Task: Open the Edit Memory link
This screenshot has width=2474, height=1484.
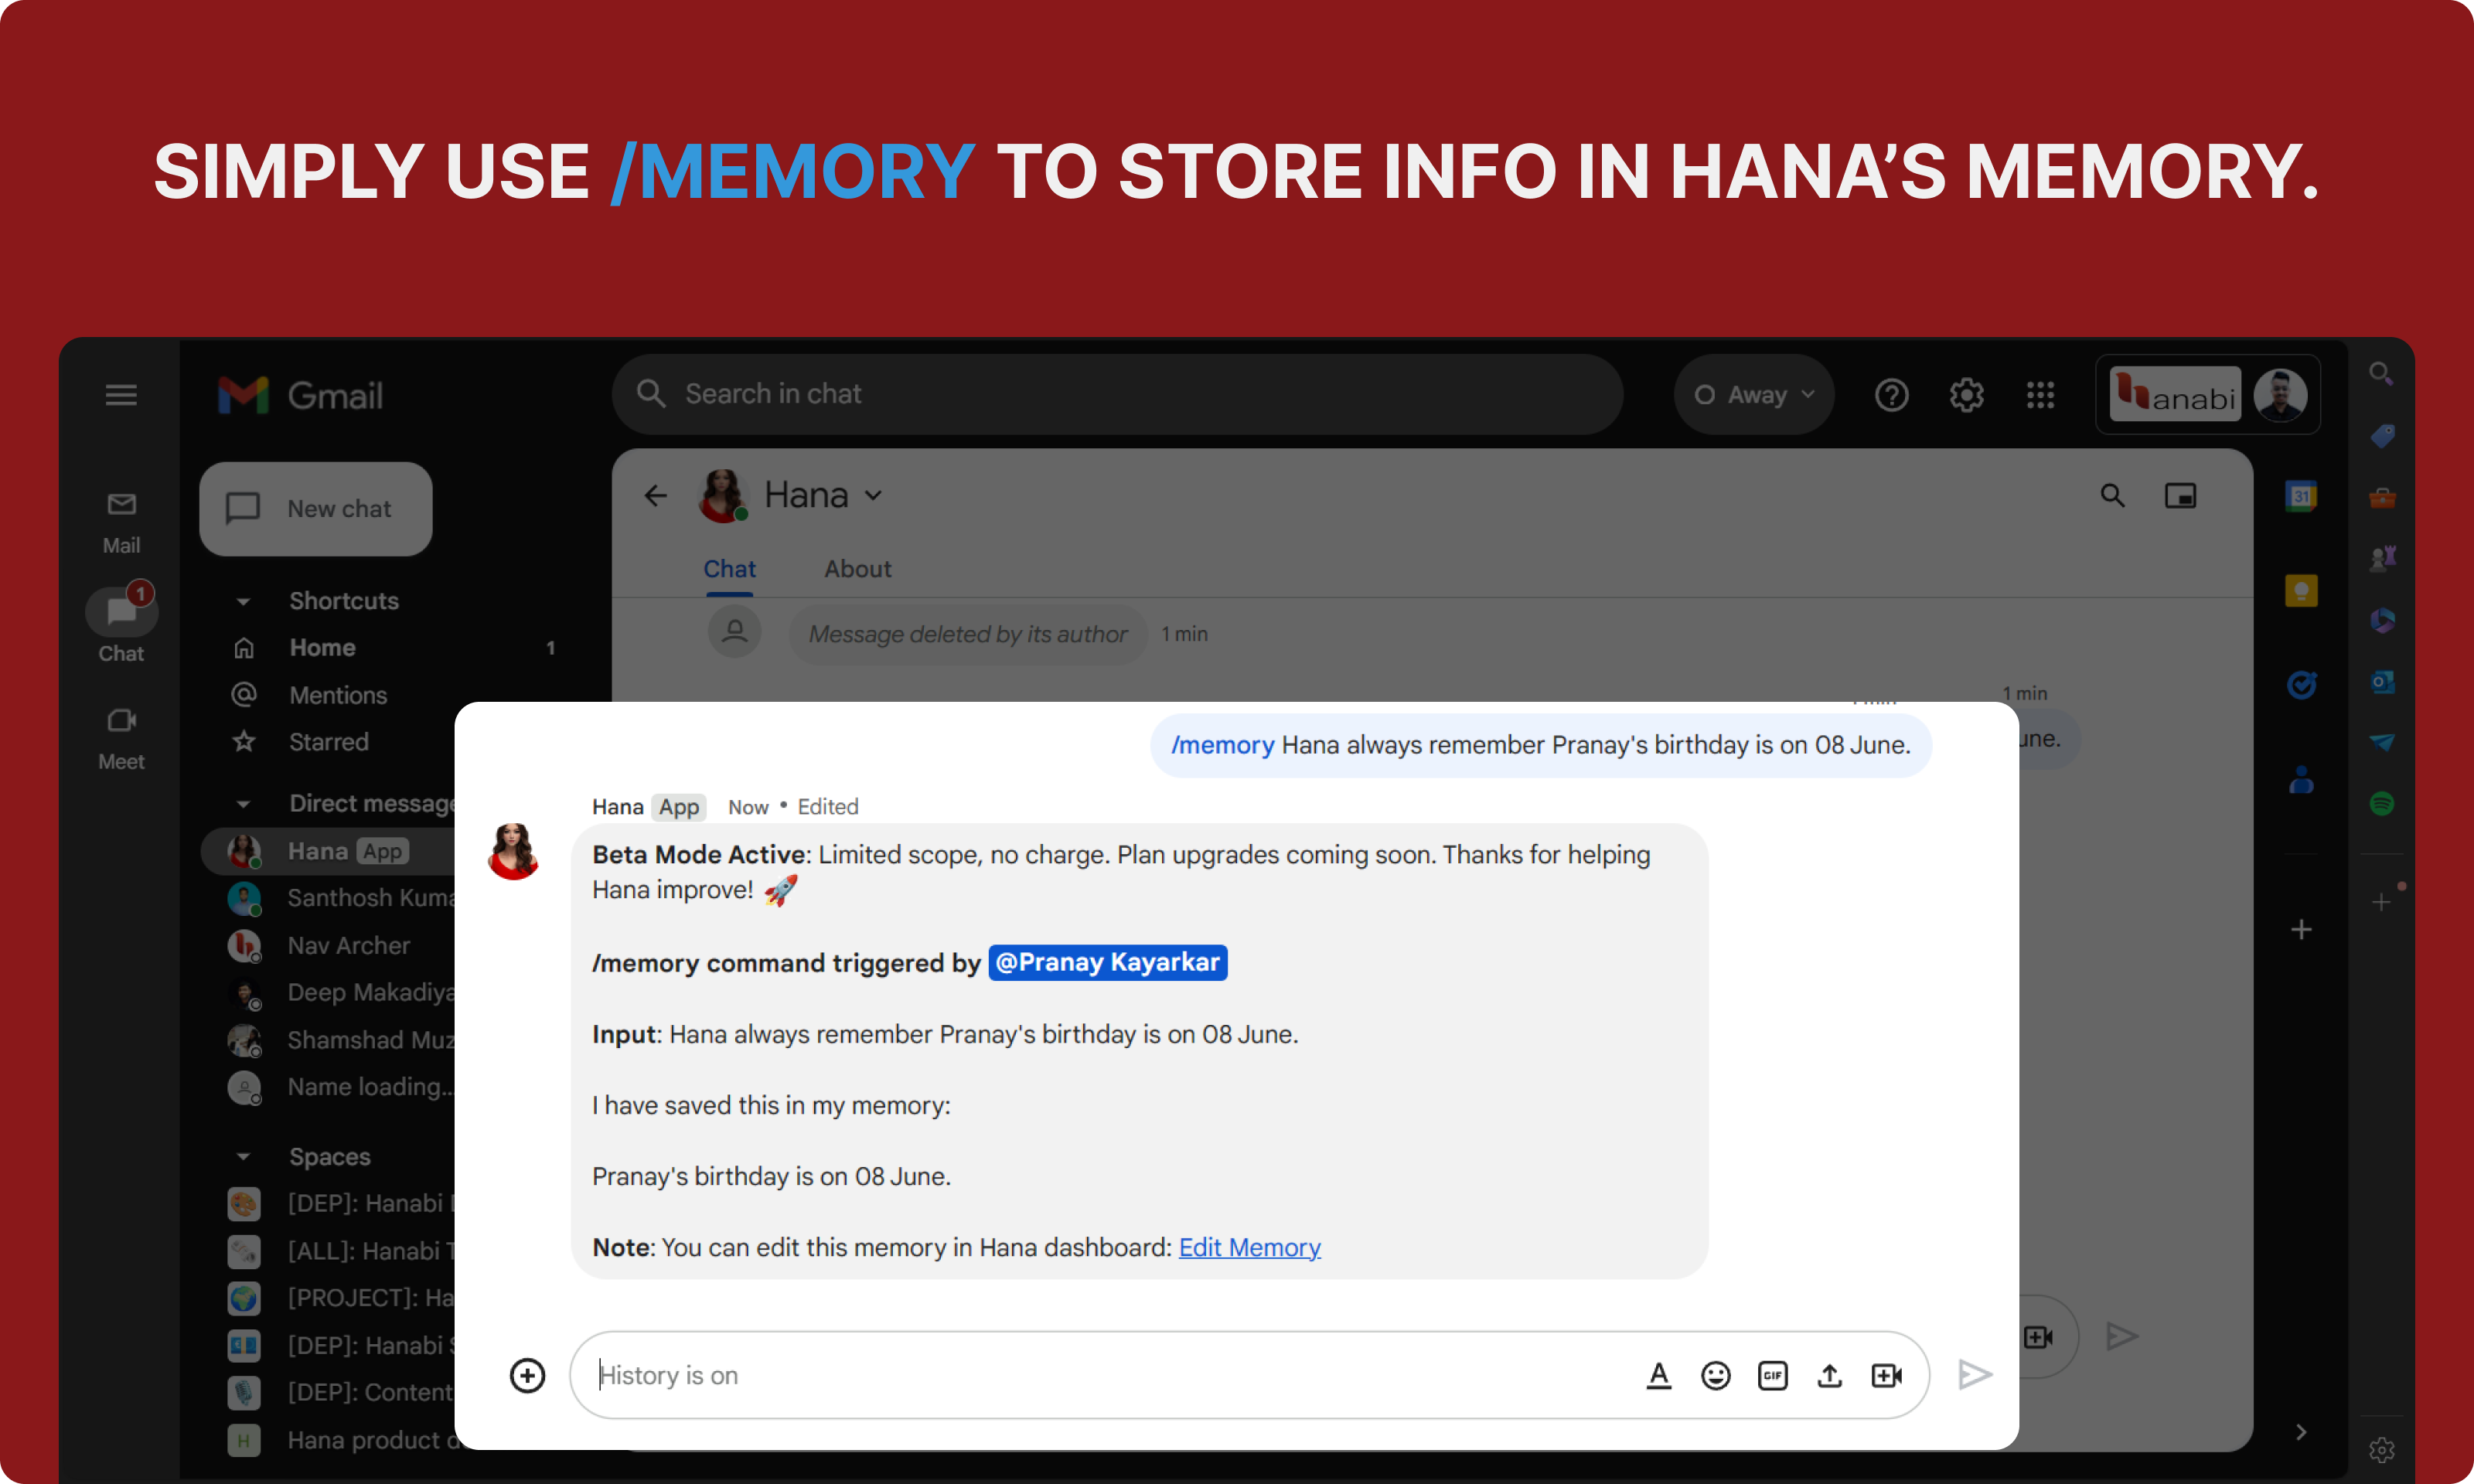Action: [x=1249, y=1248]
